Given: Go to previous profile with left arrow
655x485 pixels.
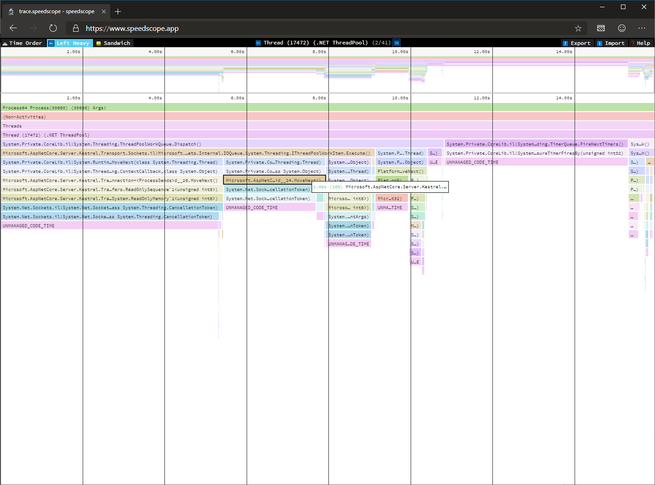Looking at the screenshot, I should 258,43.
